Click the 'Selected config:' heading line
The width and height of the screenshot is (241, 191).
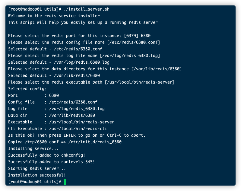point(27,89)
